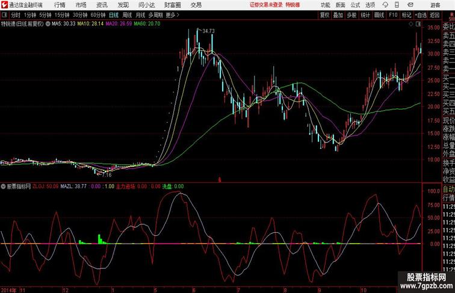Open the mail envelope icon

[410, 5]
